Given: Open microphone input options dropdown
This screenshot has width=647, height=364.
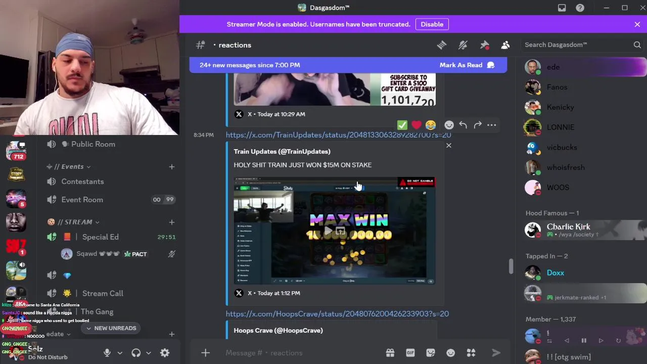Looking at the screenshot, I should 120,353.
